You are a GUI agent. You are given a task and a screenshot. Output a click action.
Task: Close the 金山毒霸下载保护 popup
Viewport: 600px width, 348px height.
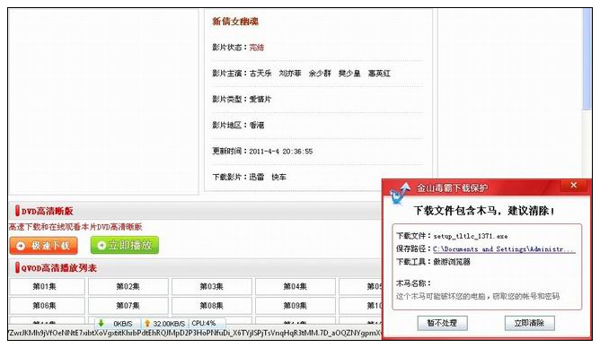(x=574, y=186)
